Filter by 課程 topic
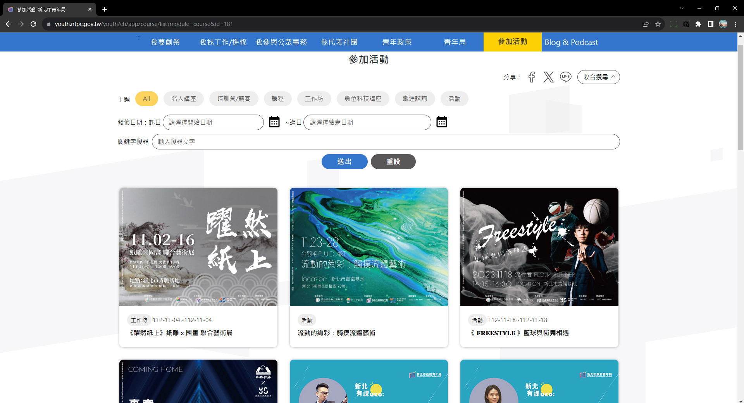 (x=277, y=99)
